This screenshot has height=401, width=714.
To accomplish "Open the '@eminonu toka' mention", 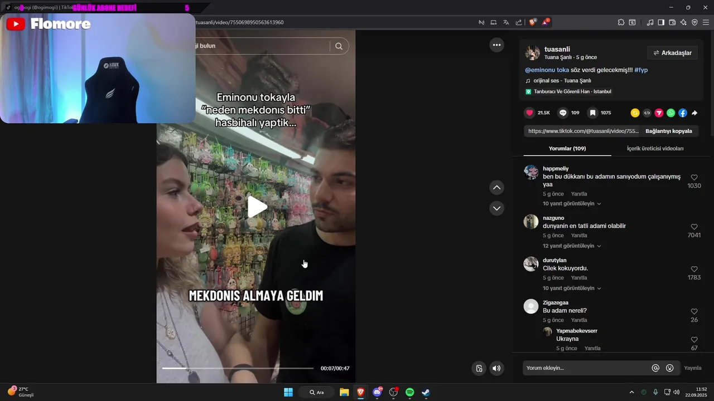I will coord(547,70).
